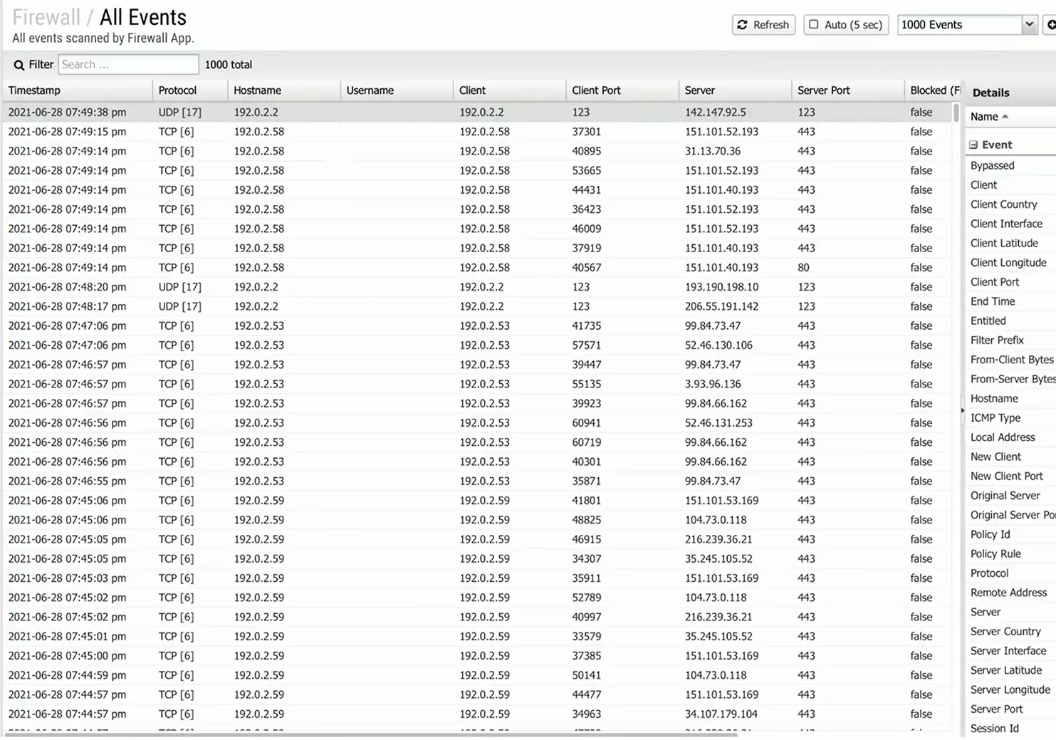The image size is (1056, 740).
Task: Sort details by the Name column header
Action: (984, 117)
